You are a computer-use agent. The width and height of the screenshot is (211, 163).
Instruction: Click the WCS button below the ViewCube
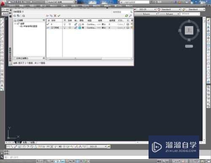pyautogui.click(x=189, y=46)
